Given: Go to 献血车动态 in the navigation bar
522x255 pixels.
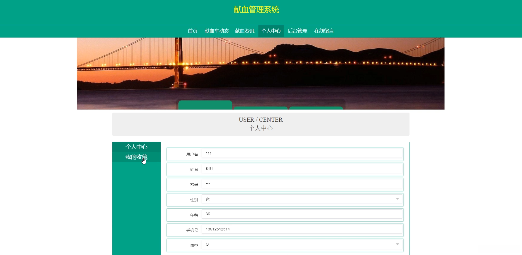Looking at the screenshot, I should [216, 31].
